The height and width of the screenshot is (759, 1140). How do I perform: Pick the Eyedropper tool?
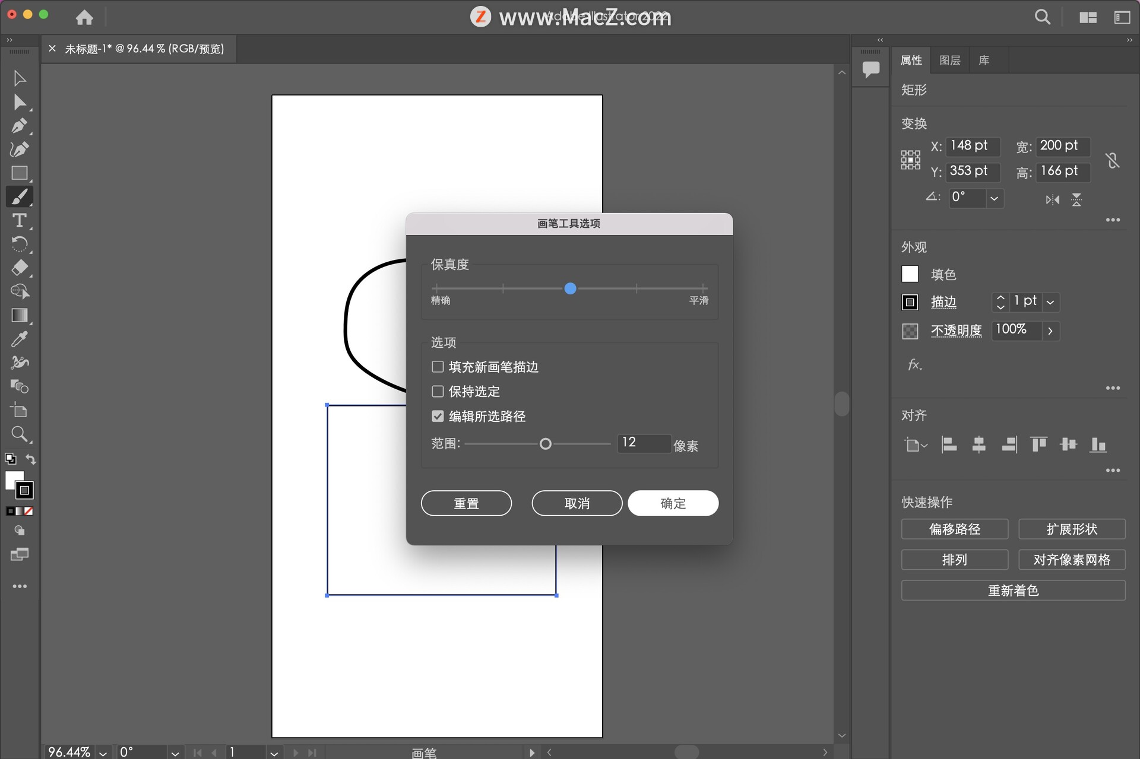tap(19, 339)
